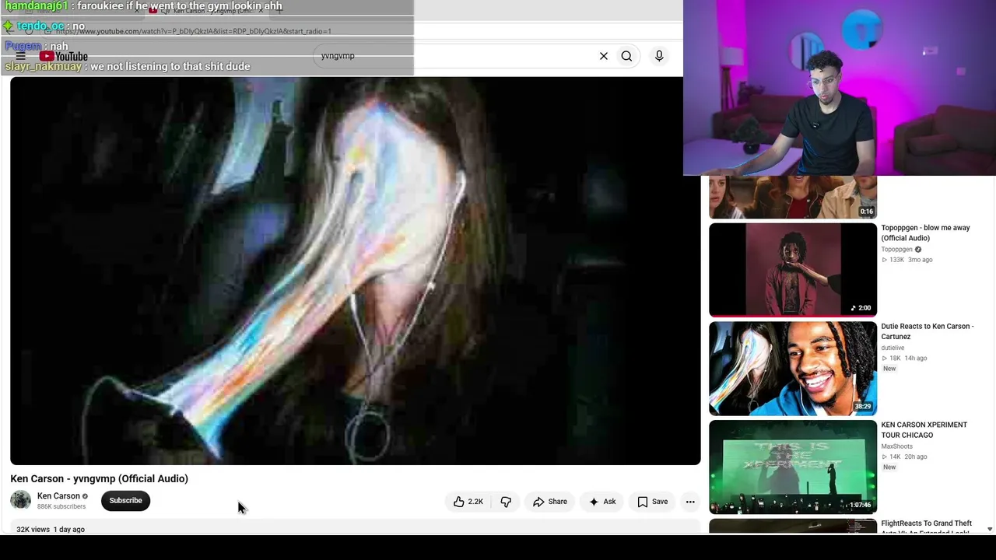
Task: Open the YouTube hamburger guide menu
Action: coord(21,56)
